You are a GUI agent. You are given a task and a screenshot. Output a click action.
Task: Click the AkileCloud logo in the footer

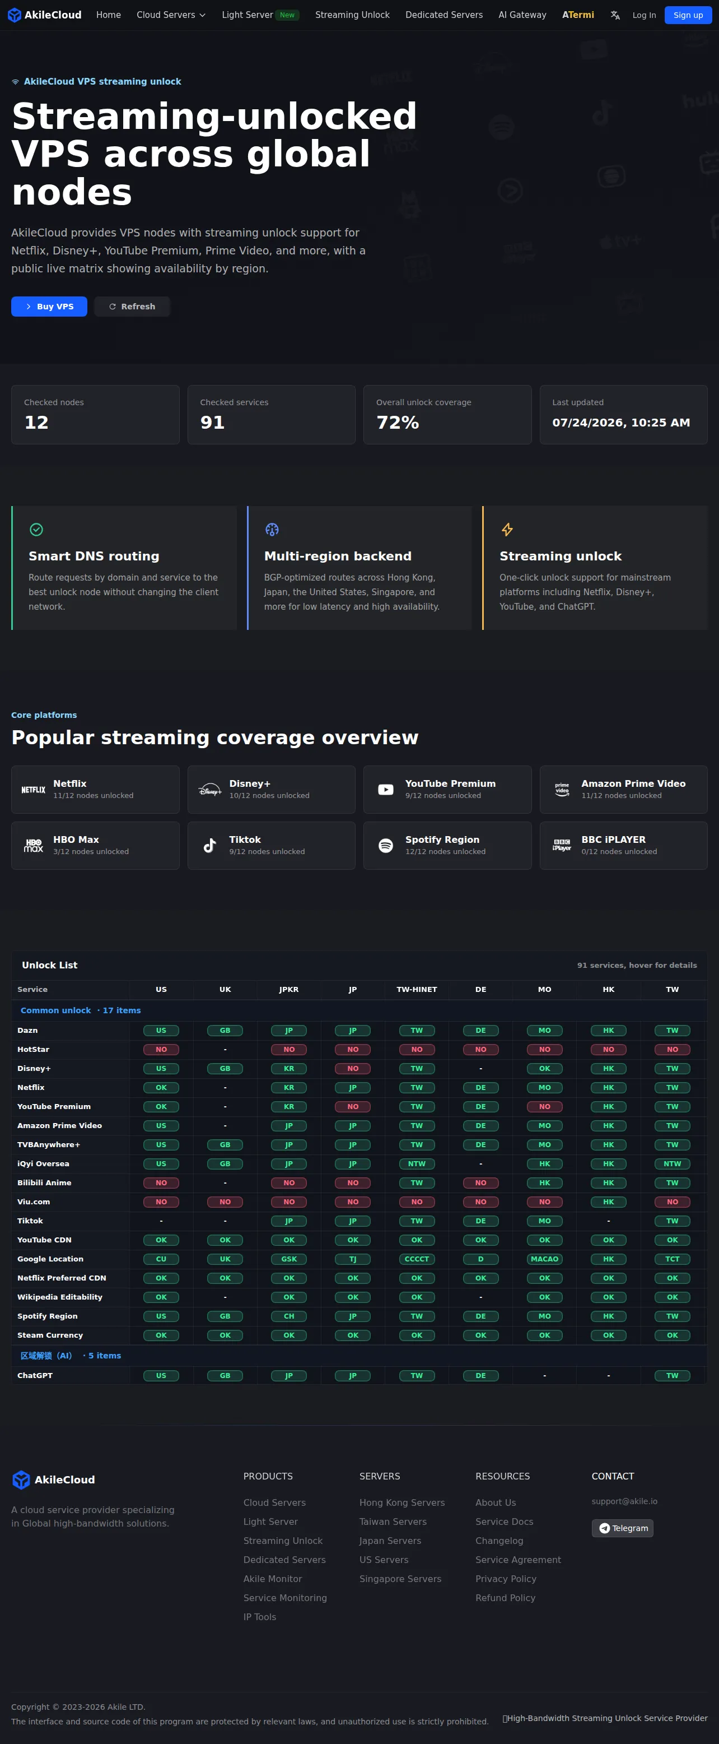pos(53,1480)
